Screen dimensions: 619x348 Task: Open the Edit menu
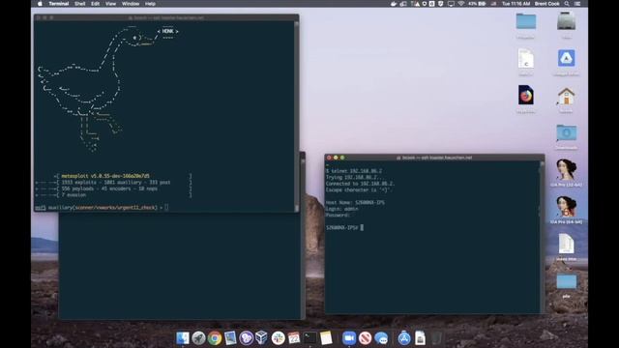pyautogui.click(x=95, y=4)
